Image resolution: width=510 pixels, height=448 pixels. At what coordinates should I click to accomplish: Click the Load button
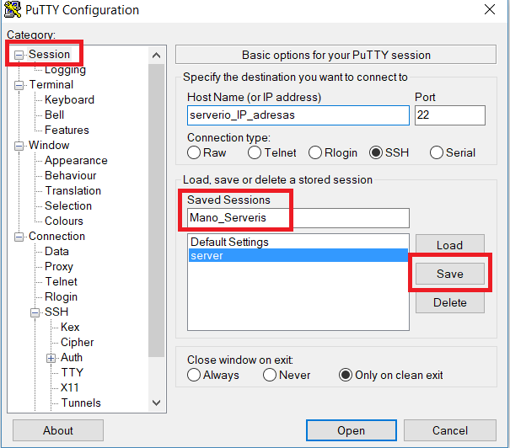coord(450,245)
